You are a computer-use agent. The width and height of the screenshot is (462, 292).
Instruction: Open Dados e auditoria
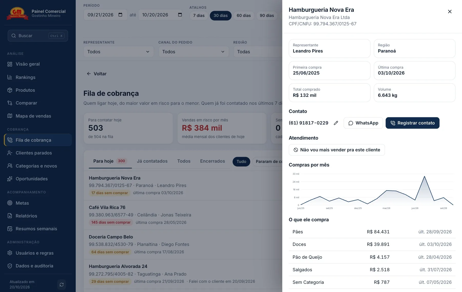(38, 266)
